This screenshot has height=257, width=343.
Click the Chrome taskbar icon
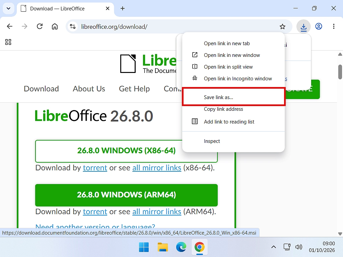(x=200, y=247)
